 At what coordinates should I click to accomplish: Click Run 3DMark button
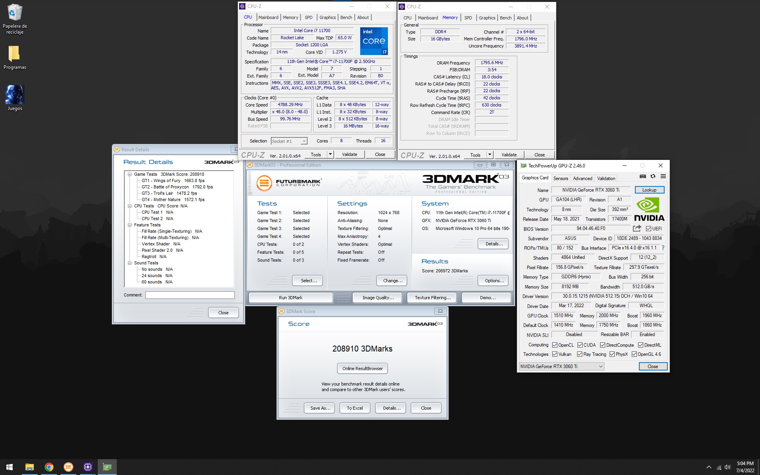pos(291,298)
